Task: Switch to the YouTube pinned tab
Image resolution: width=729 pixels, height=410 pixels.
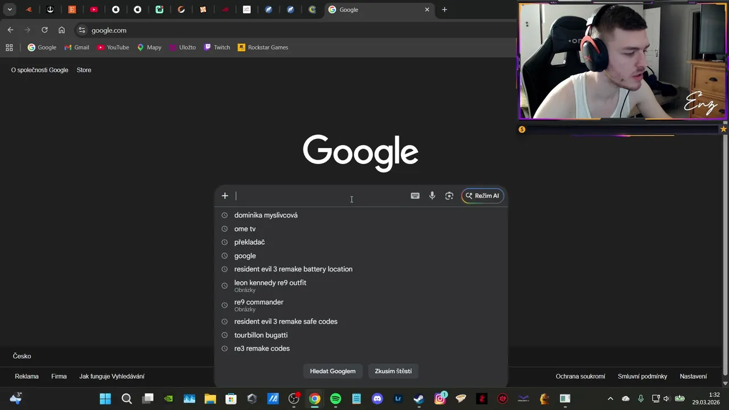Action: pos(94,10)
